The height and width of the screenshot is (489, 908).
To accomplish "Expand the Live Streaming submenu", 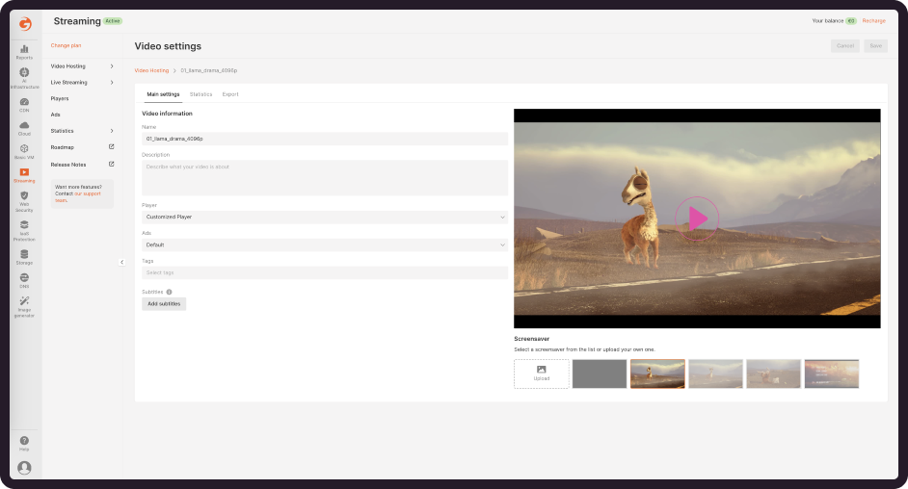I will coord(112,83).
